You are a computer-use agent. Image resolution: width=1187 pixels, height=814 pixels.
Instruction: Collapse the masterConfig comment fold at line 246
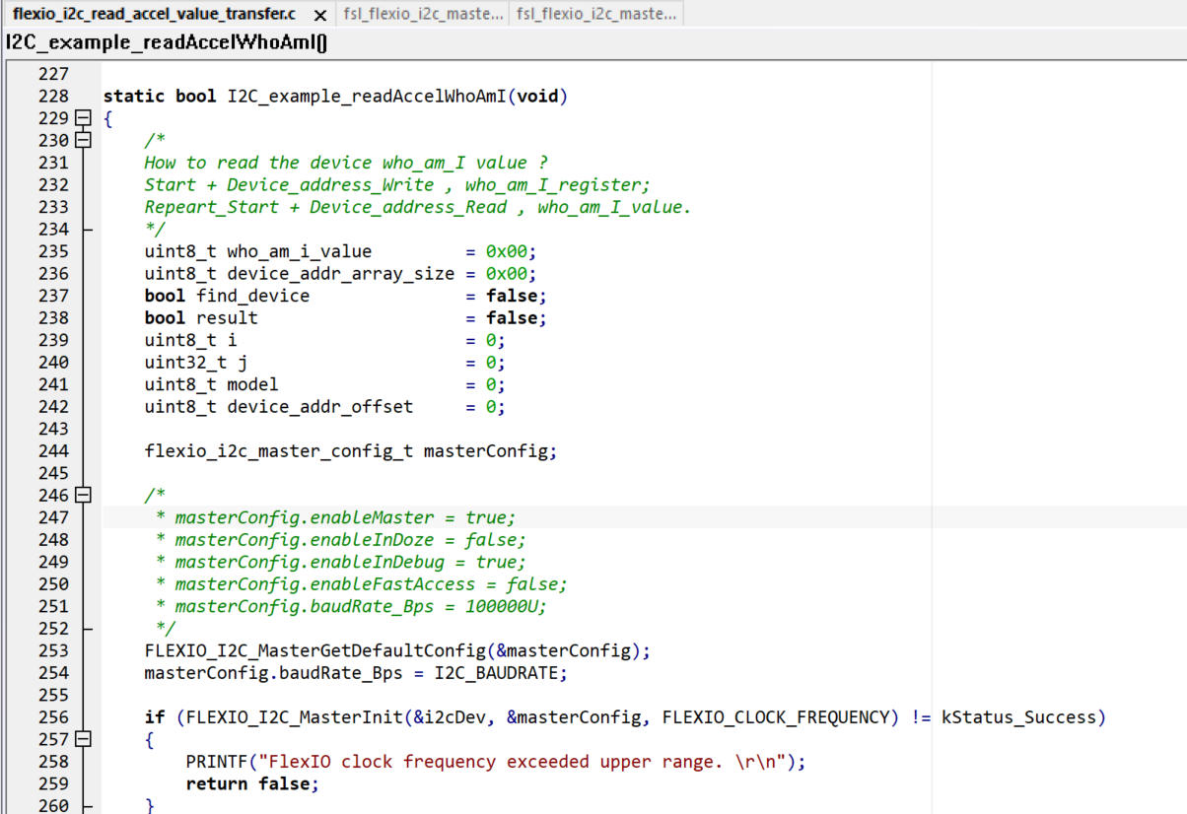click(x=83, y=495)
